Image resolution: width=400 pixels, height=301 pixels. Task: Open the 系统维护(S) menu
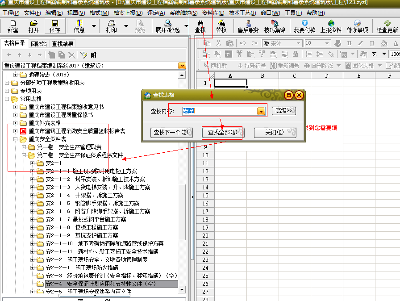click(x=183, y=13)
